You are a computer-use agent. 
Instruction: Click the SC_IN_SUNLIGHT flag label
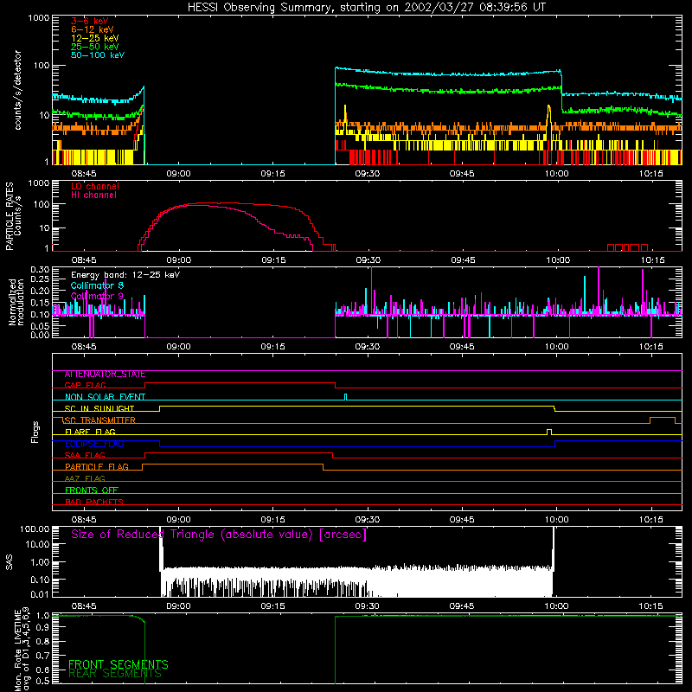tap(99, 408)
